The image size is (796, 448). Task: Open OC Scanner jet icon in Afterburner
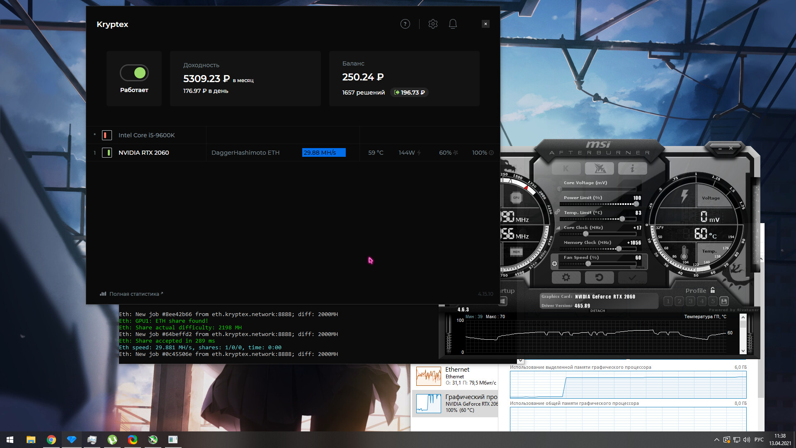tap(599, 168)
